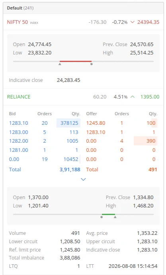
Task: Click the LTT timestamp 2026-08-08 15:14:54
Action: (133, 266)
